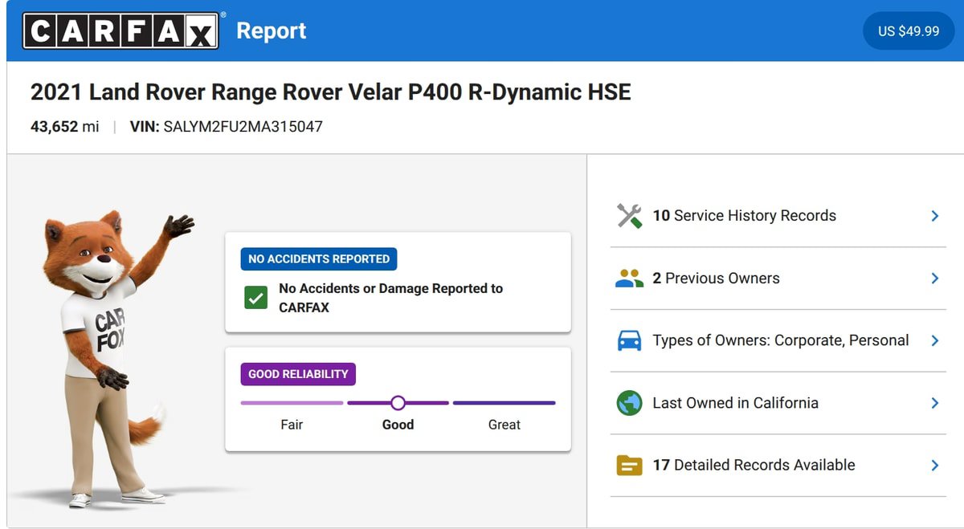Click the blue car owner types icon
The width and height of the screenshot is (964, 529).
click(x=629, y=340)
